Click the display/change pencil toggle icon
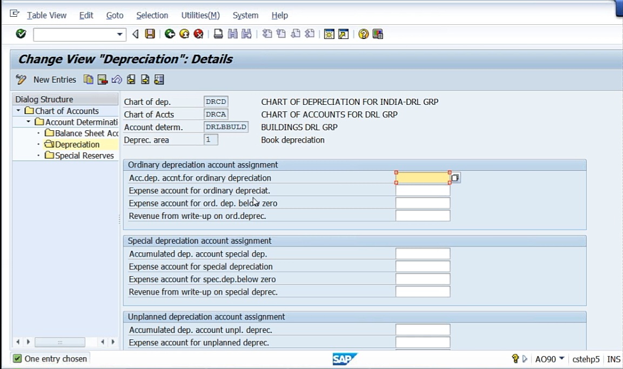Screen dimensions: 623x369 pyautogui.click(x=21, y=79)
